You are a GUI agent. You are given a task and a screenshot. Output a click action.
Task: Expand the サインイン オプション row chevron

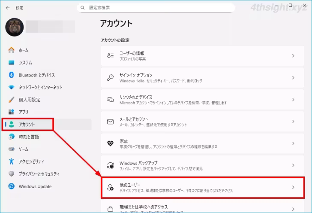click(293, 78)
